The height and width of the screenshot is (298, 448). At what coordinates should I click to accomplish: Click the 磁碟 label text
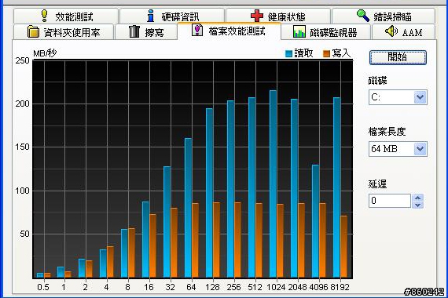pos(377,81)
